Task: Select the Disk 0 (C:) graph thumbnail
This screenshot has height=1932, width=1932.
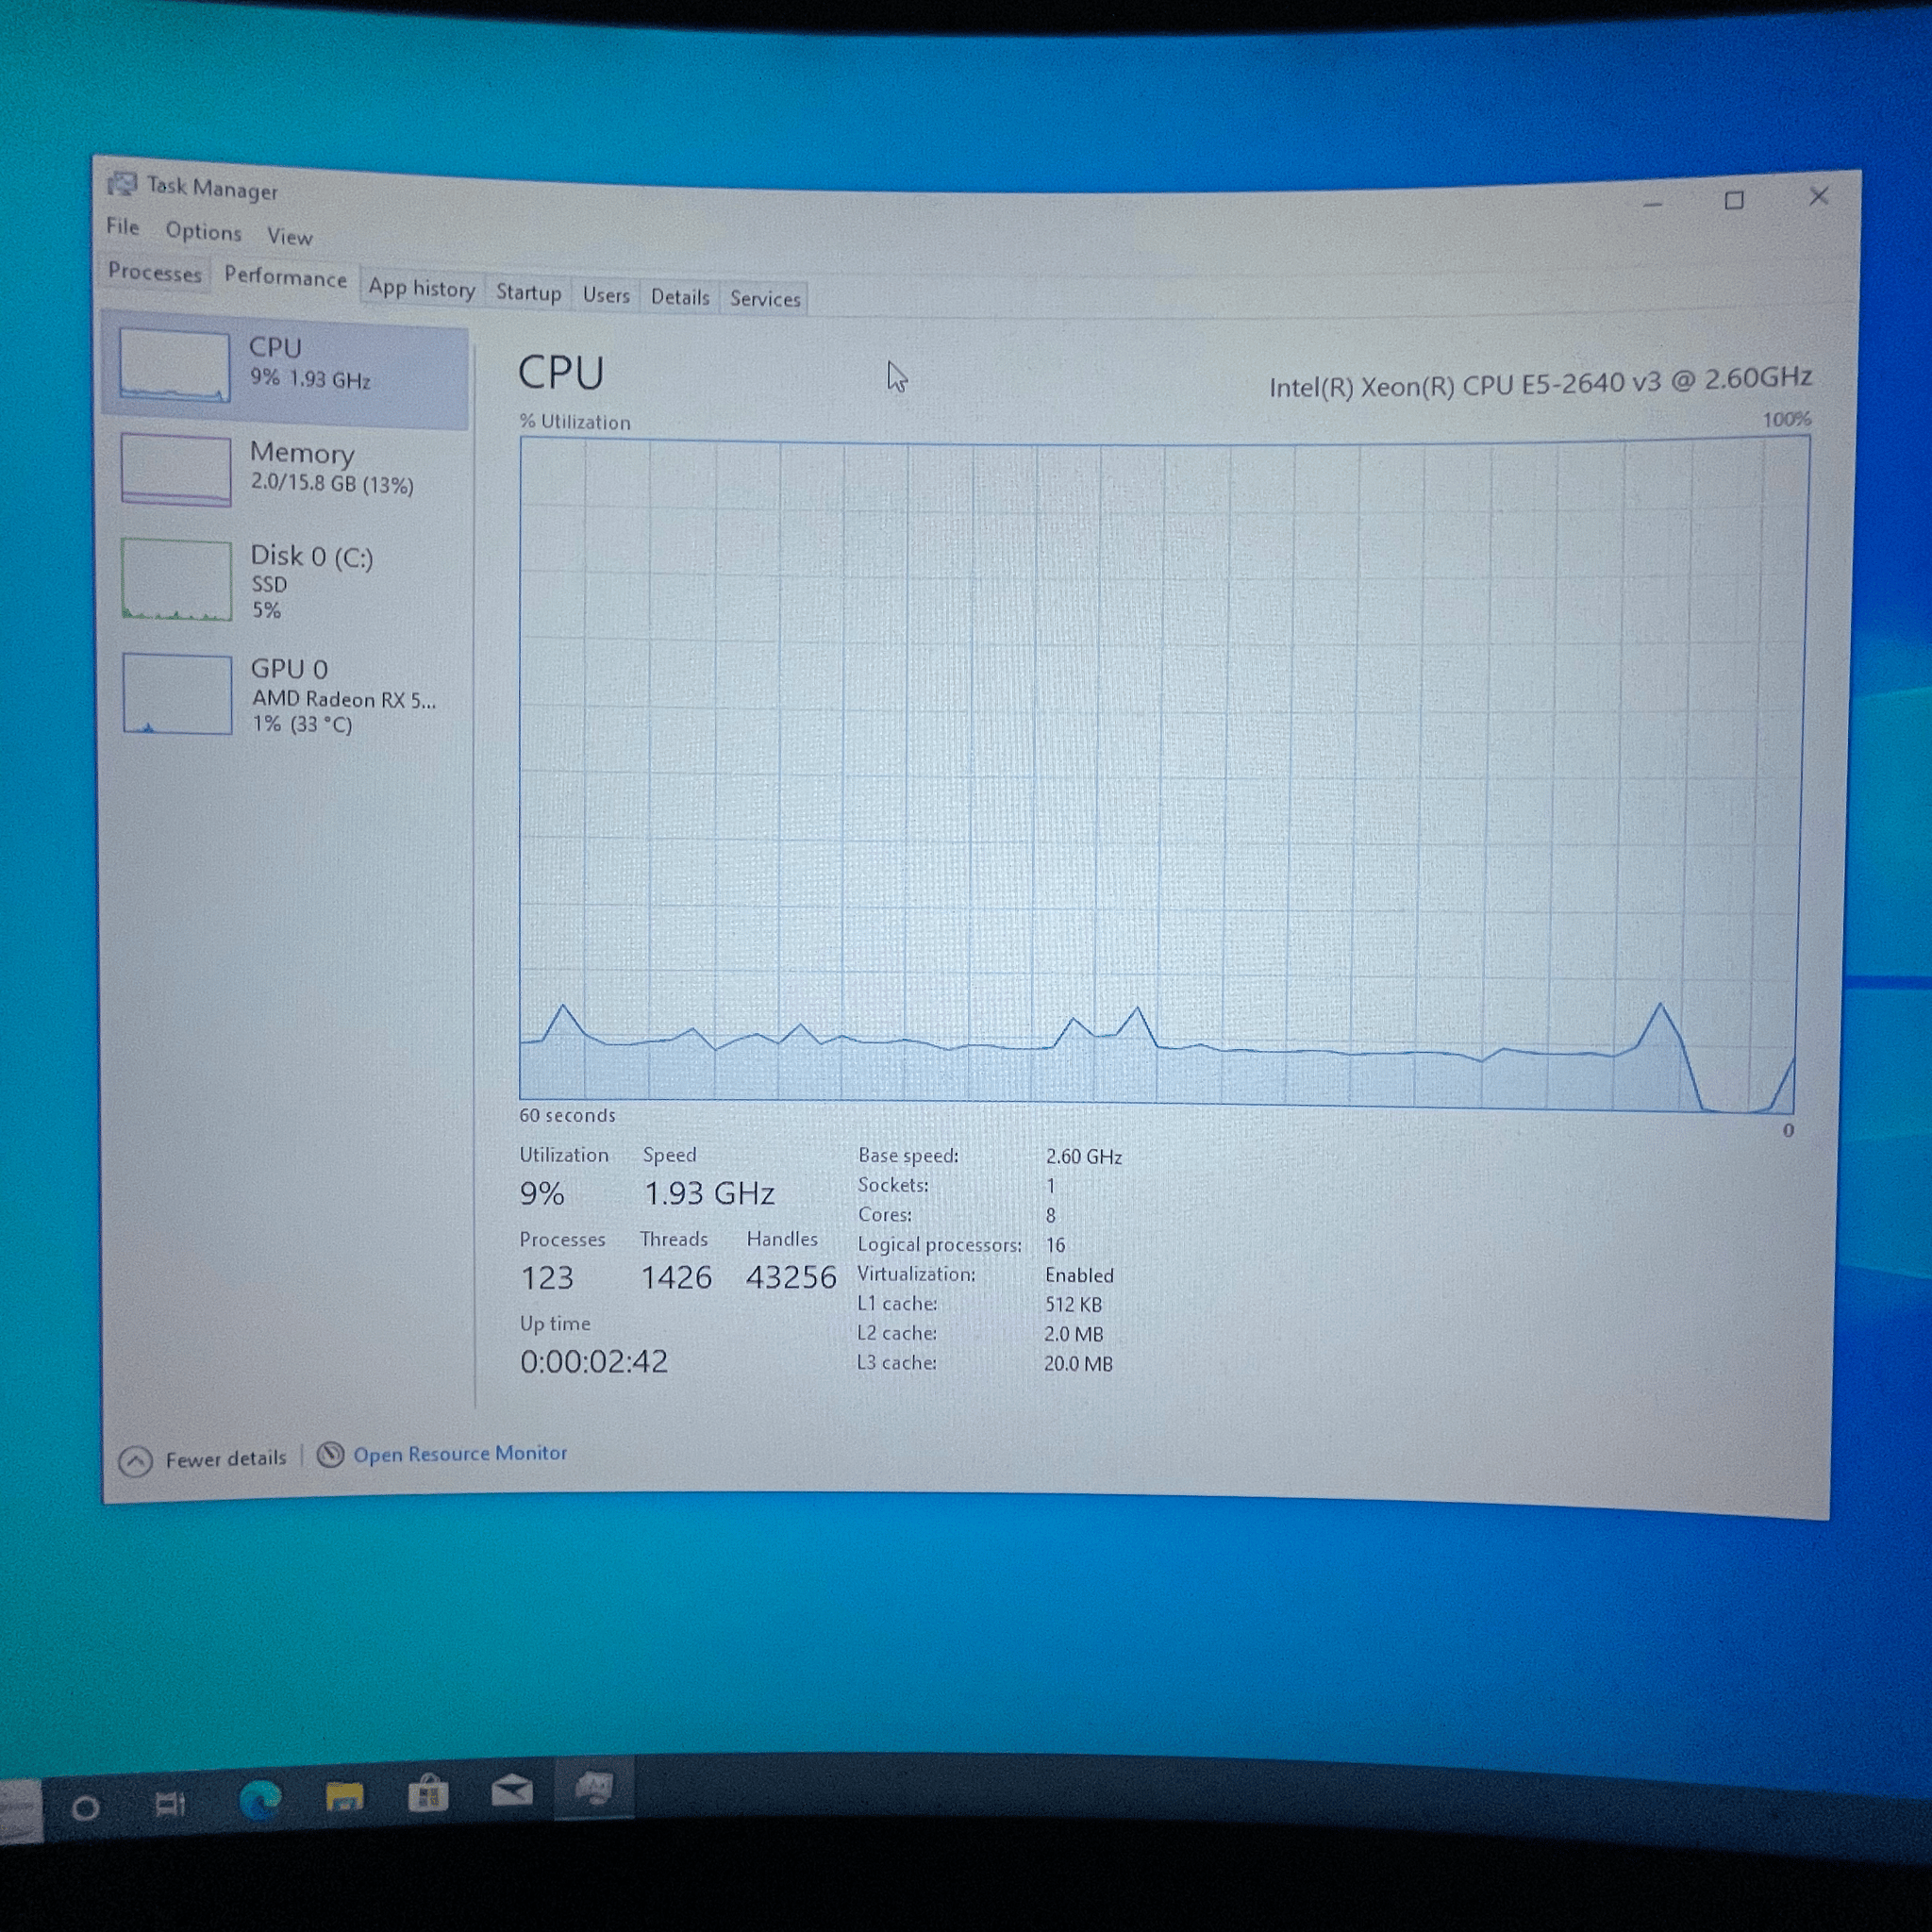Action: [x=177, y=580]
